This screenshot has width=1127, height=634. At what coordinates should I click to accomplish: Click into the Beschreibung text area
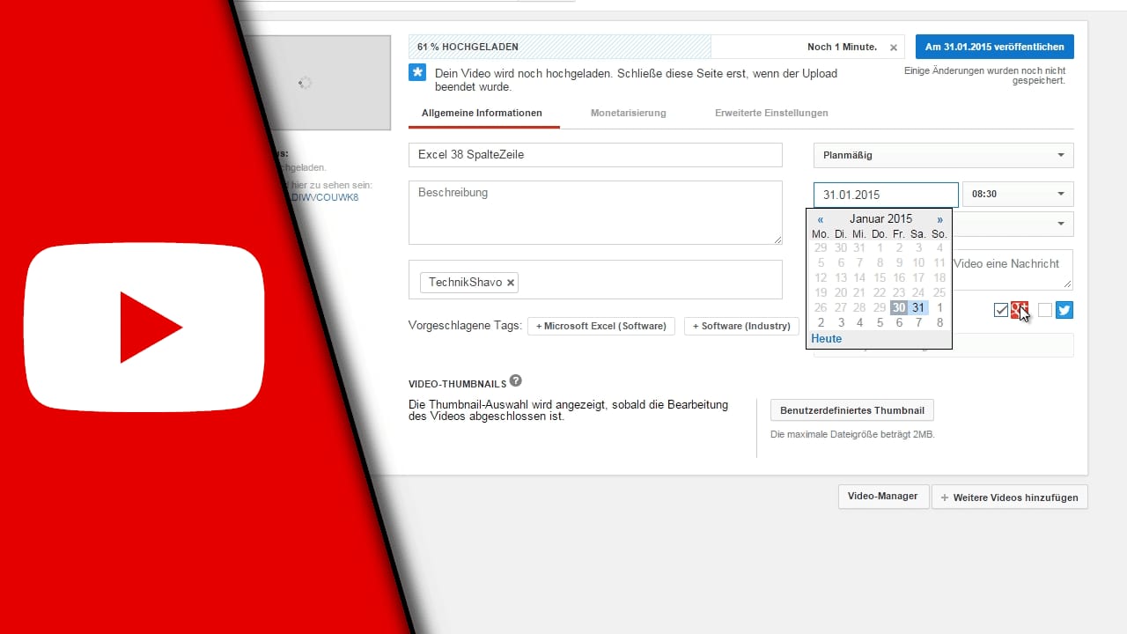tap(595, 212)
